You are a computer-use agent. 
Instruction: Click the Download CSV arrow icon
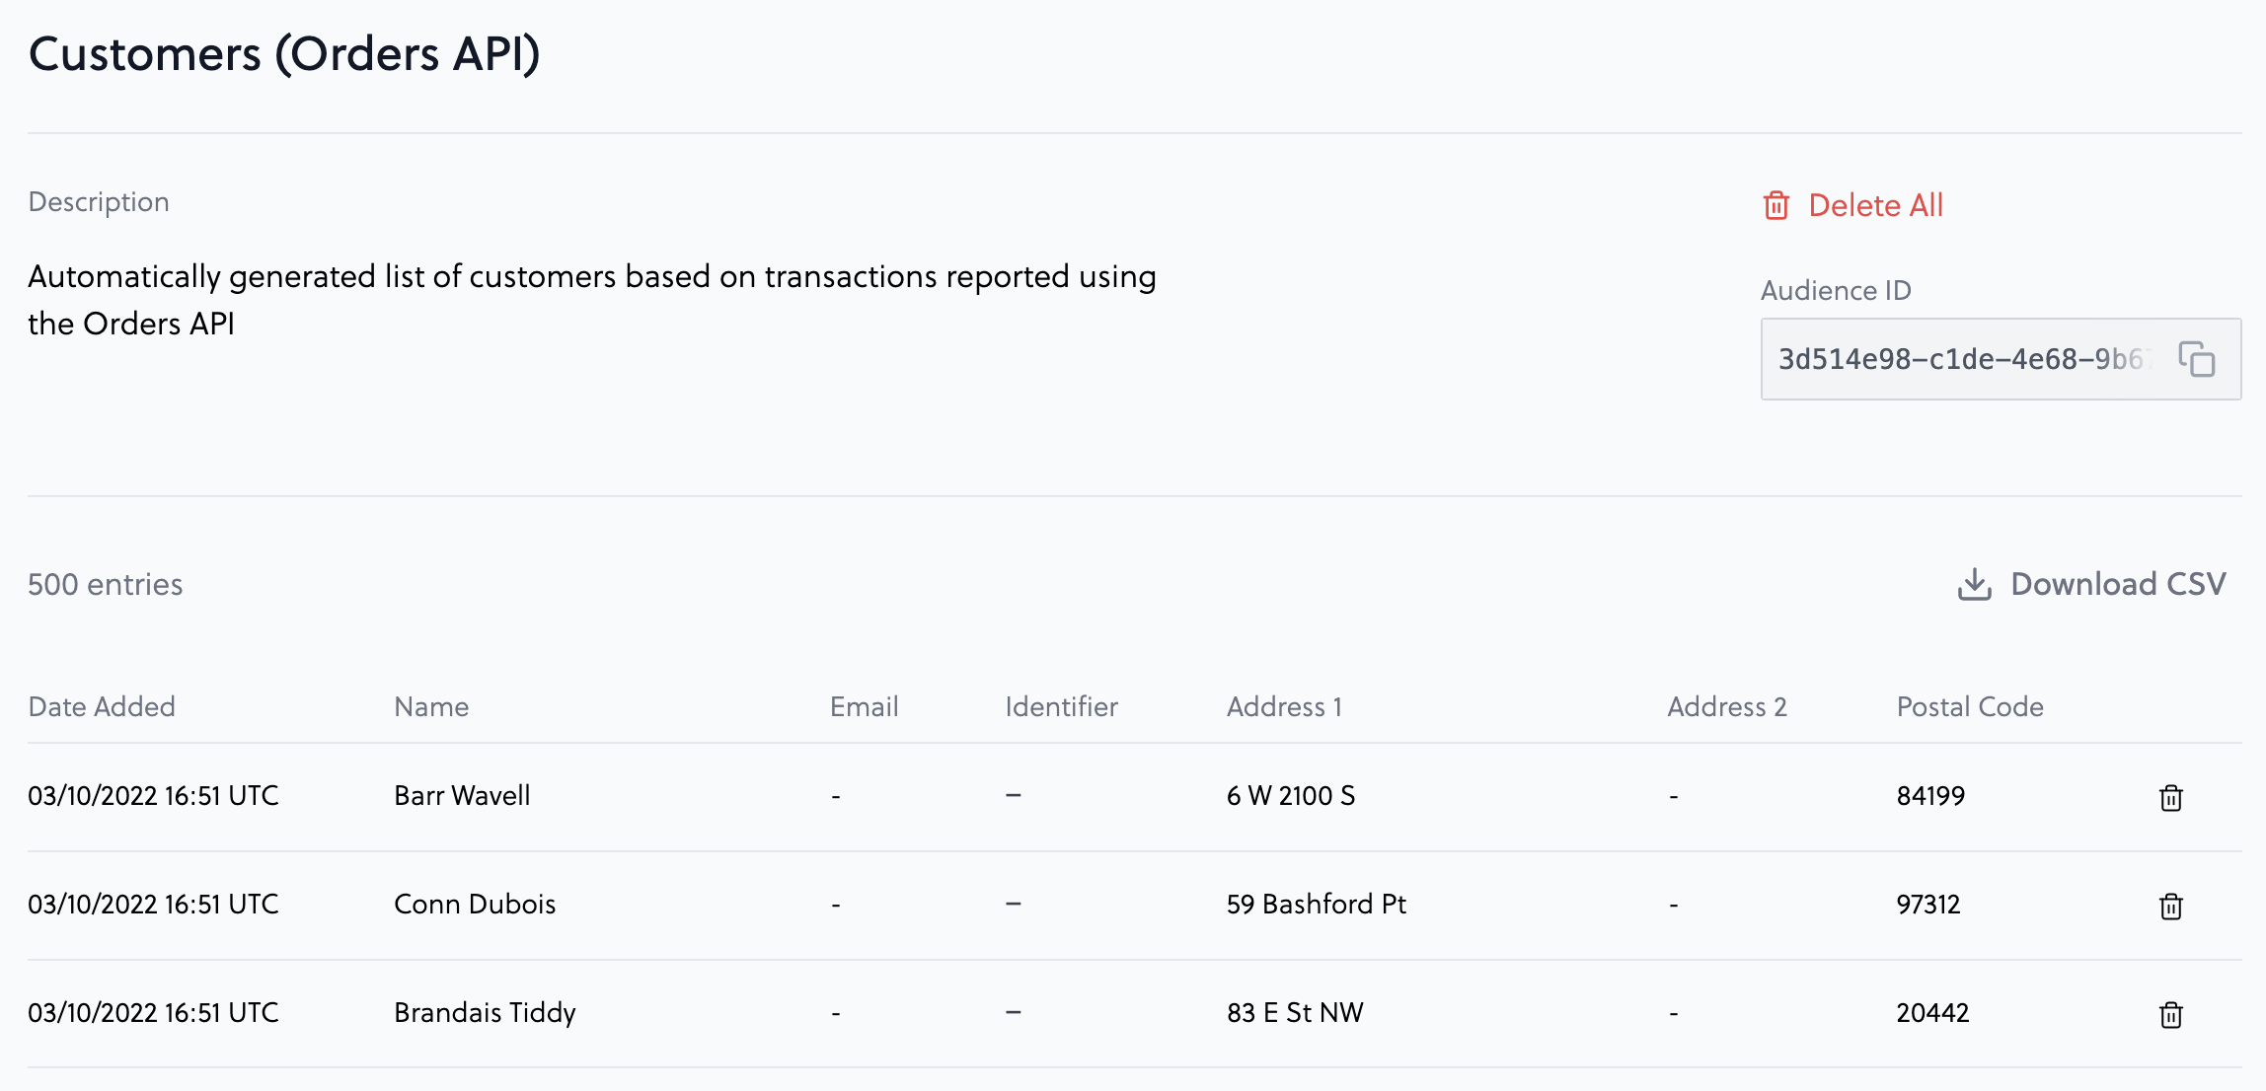(1974, 584)
